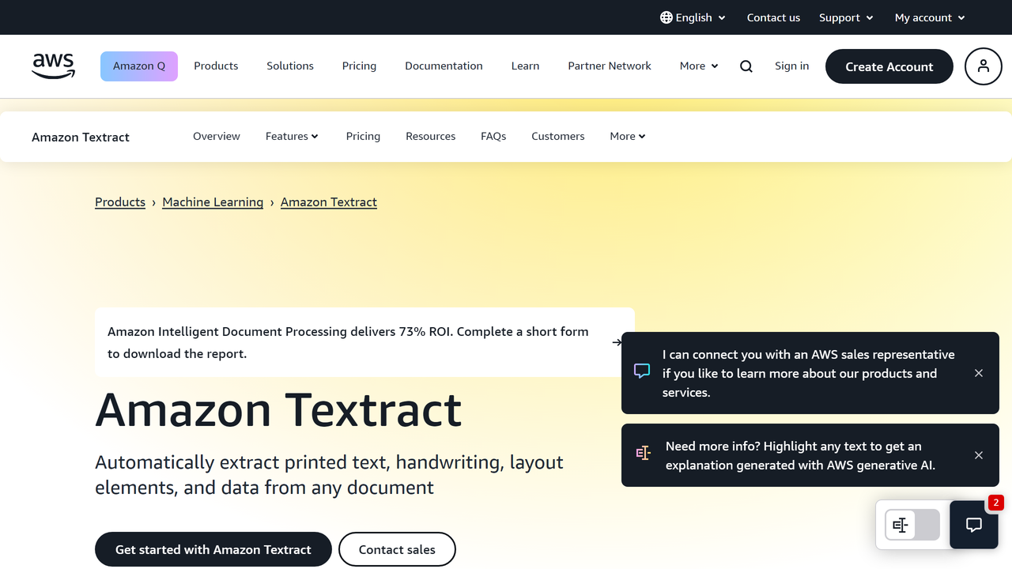The height and width of the screenshot is (569, 1012).
Task: Switch to the Overview tab
Action: click(x=217, y=136)
